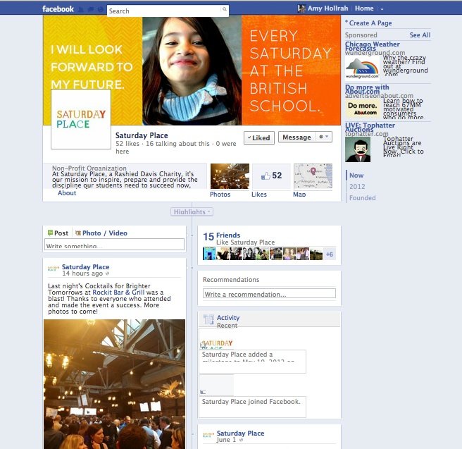Toggle the Liked button

click(258, 137)
